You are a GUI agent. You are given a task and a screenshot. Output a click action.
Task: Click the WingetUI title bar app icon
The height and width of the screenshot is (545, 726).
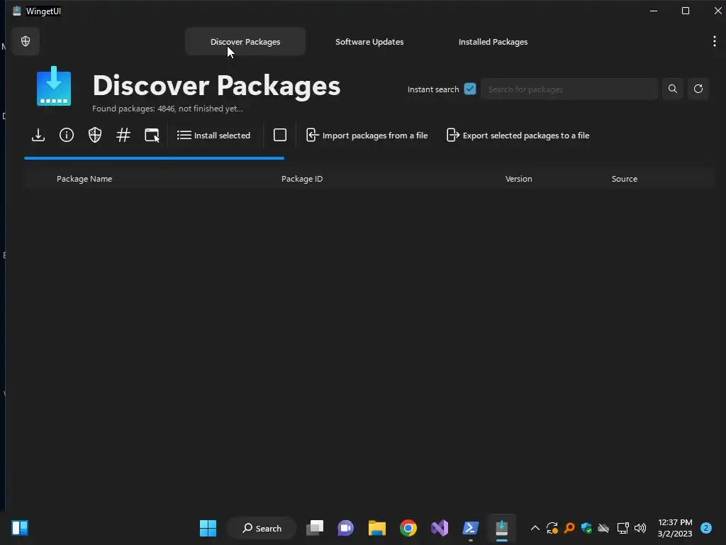(x=17, y=11)
